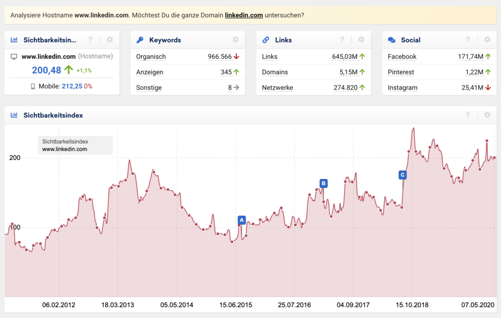The image size is (501, 318).
Task: Click help question mark in Links box
Action: (x=342, y=40)
